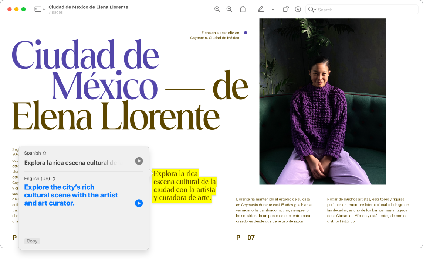The height and width of the screenshot is (259, 423).
Task: Click inside the Search field
Action: [351, 10]
